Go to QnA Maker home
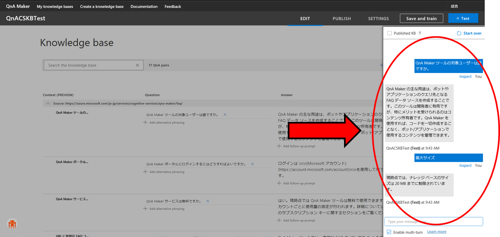 point(18,6)
